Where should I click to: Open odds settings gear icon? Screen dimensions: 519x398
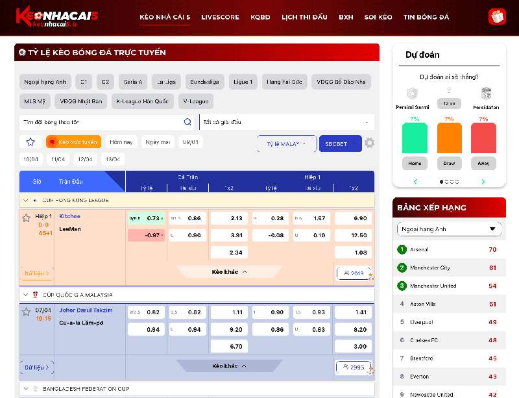[x=370, y=143]
